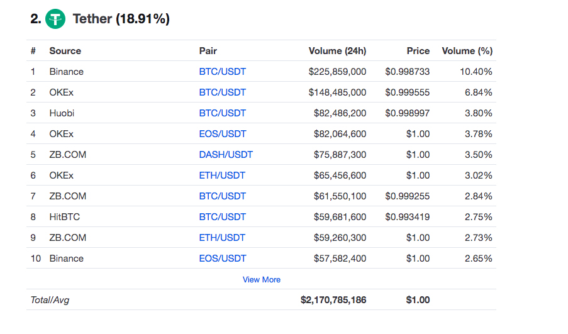Open Binance BTC/USDT pair link
Screen dimensions: 568x334
(223, 72)
